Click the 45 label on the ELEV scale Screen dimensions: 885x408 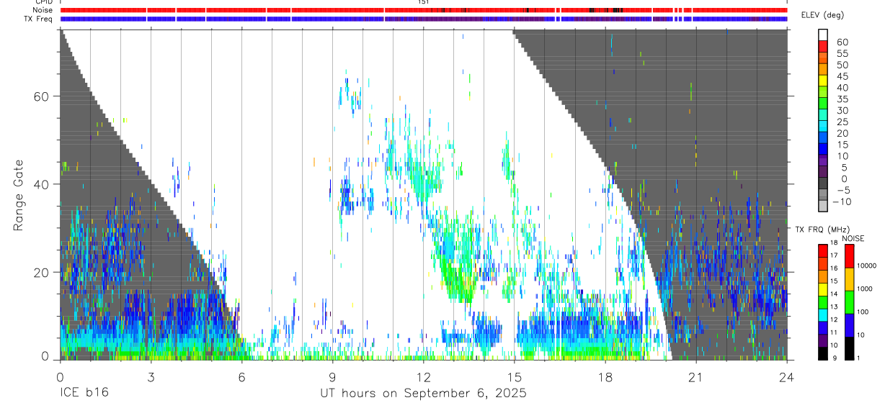[x=842, y=76]
